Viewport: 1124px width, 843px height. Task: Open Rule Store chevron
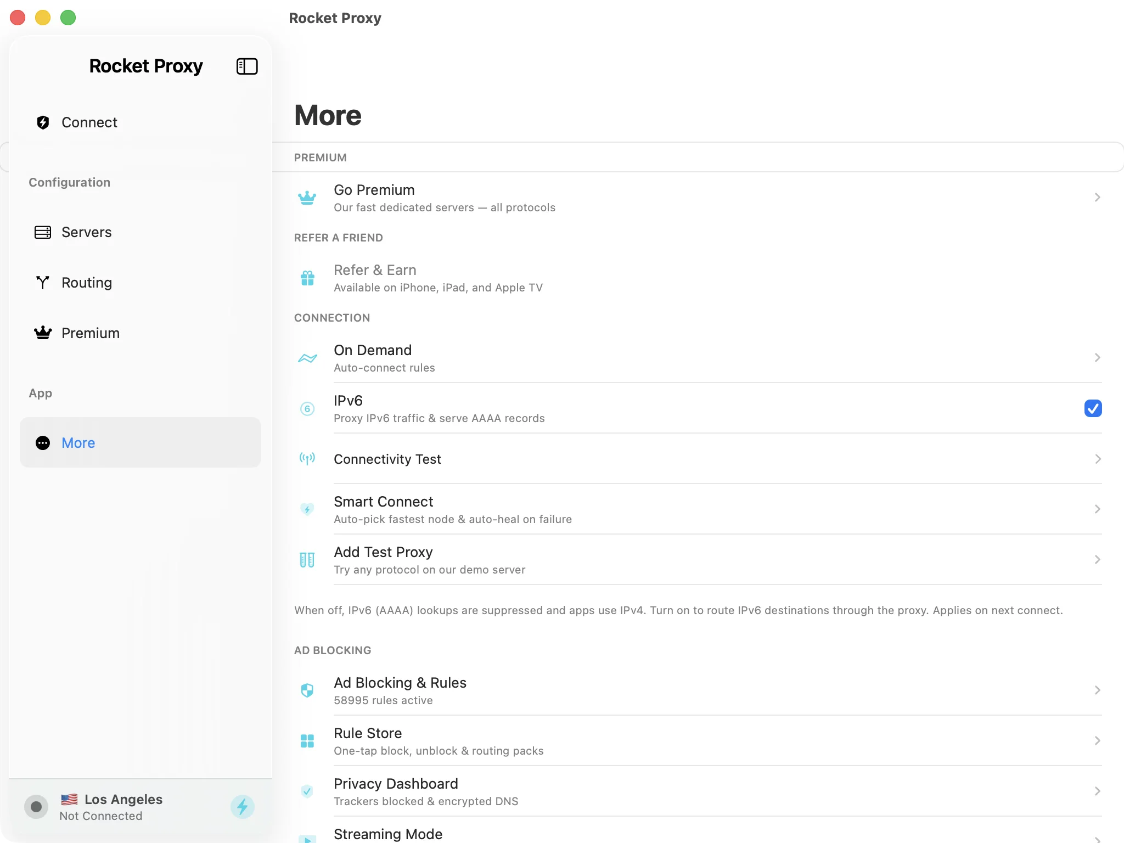coord(1098,740)
